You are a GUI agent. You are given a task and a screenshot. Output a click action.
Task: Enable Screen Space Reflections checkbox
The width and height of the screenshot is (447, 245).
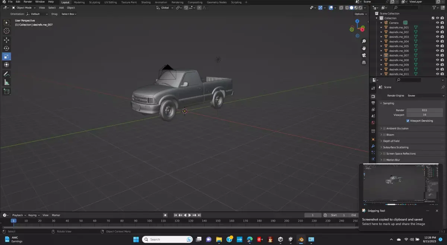coord(384,154)
